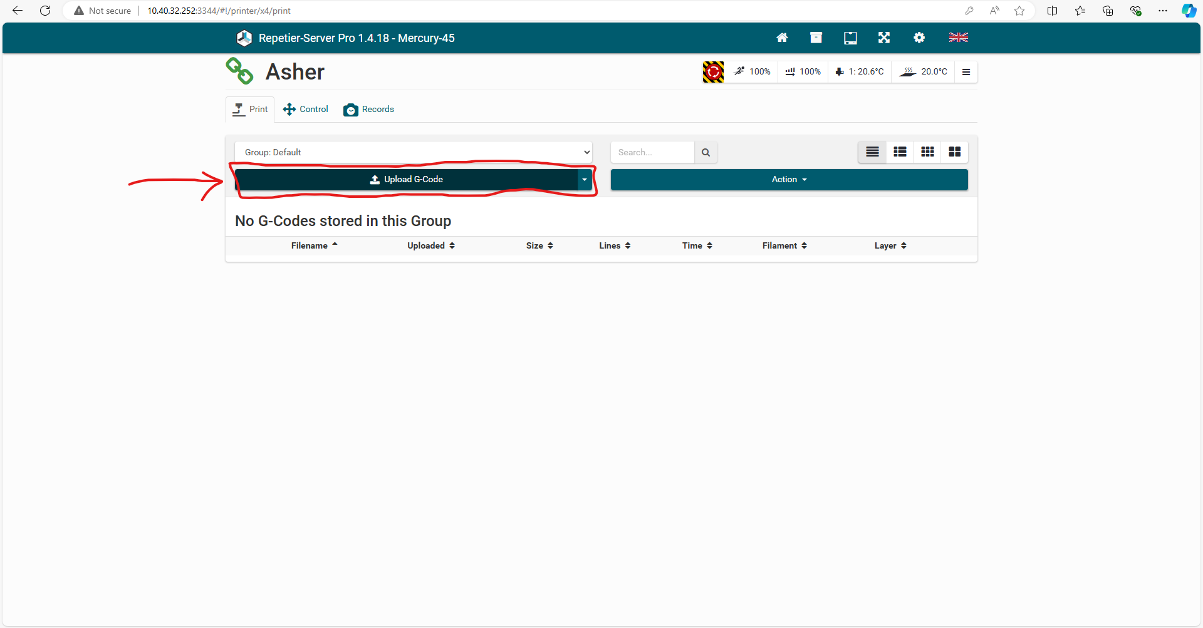1203x628 pixels.
Task: Switch to the Control tab
Action: tap(306, 110)
